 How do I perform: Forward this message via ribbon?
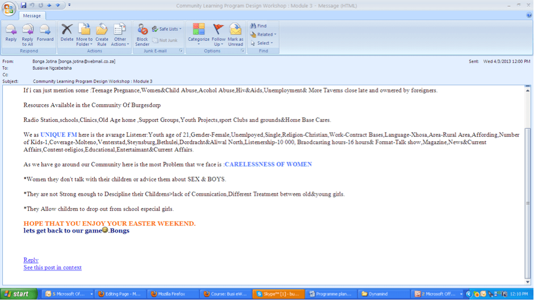[45, 33]
